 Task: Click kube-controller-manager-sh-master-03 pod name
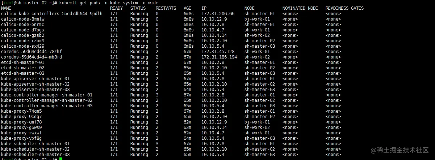tap(47, 106)
